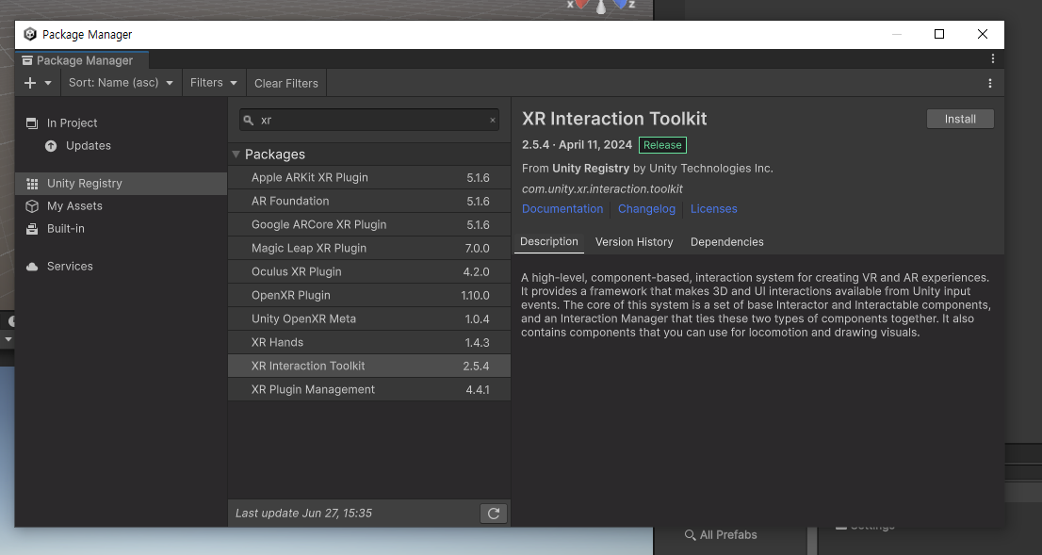This screenshot has width=1042, height=555.
Task: Open the add package plus dropdown
Action: click(38, 83)
